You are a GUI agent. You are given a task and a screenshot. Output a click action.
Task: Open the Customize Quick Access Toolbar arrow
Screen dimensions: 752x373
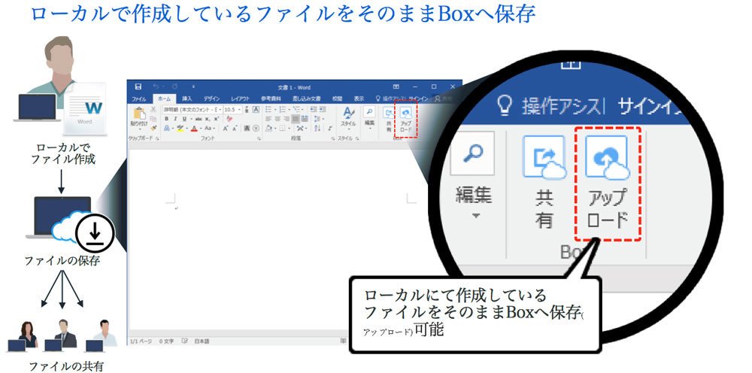pyautogui.click(x=193, y=86)
